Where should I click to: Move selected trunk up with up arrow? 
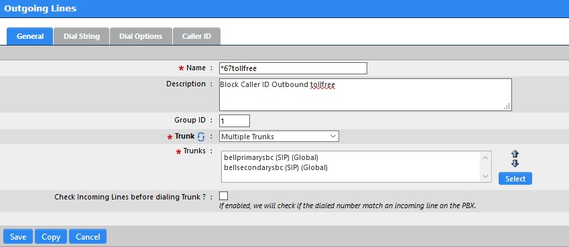pos(515,154)
